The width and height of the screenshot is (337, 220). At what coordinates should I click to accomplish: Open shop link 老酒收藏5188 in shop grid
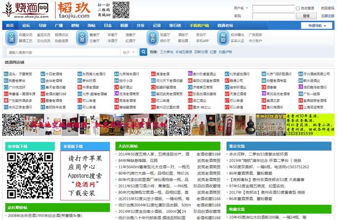coord(56,94)
